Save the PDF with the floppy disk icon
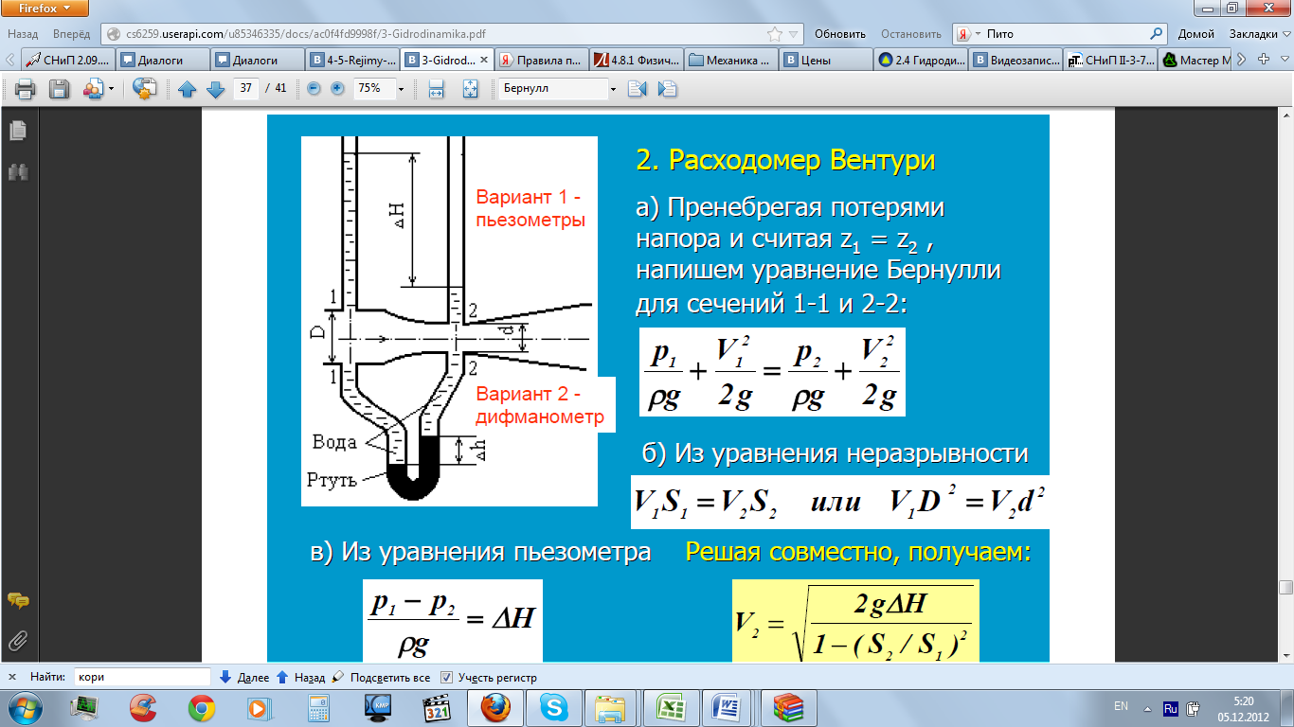 [x=59, y=89]
